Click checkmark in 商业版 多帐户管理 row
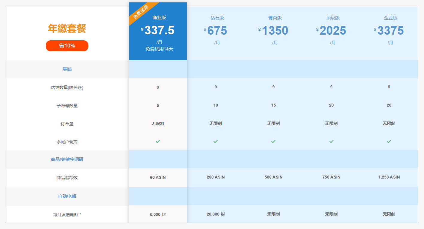The image size is (424, 229). [158, 142]
